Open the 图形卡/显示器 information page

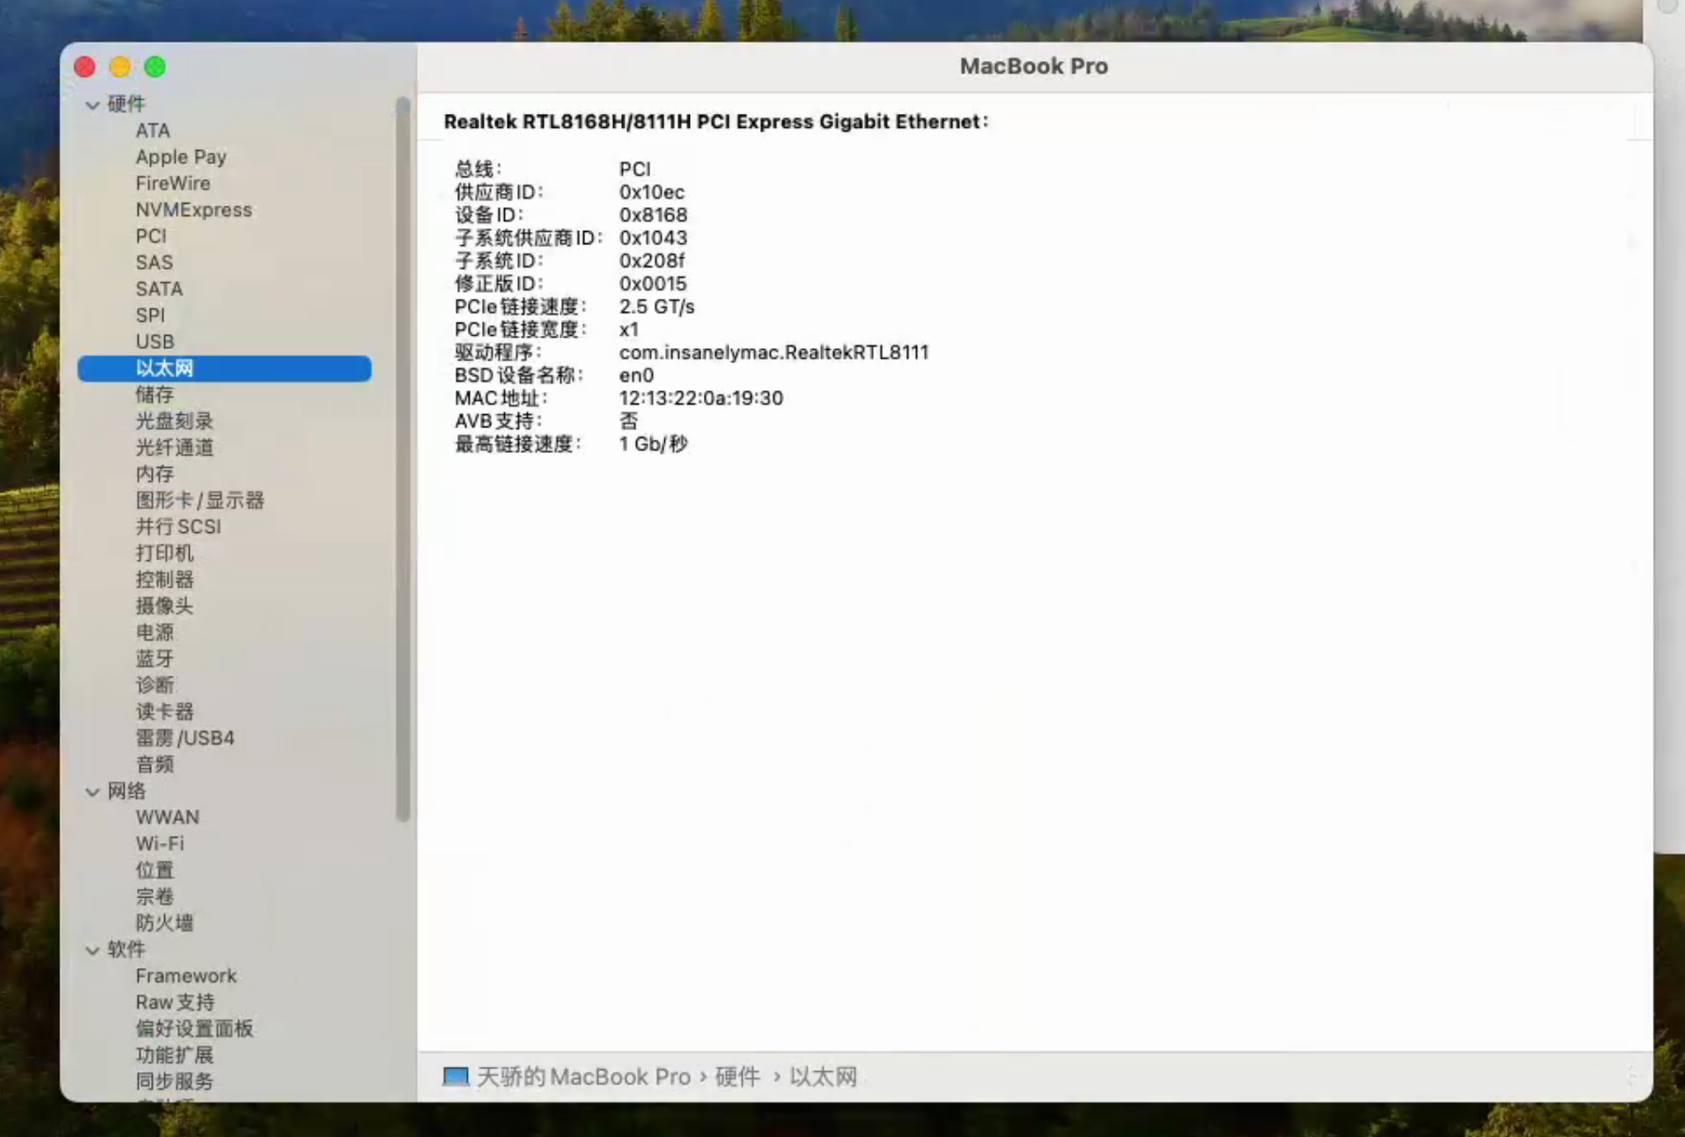tap(200, 500)
